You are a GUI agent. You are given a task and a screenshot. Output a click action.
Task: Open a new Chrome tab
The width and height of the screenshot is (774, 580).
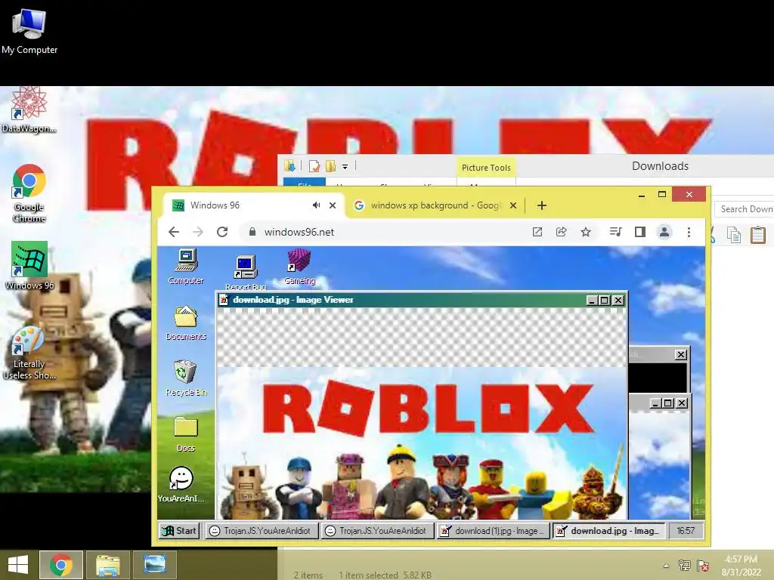click(541, 205)
